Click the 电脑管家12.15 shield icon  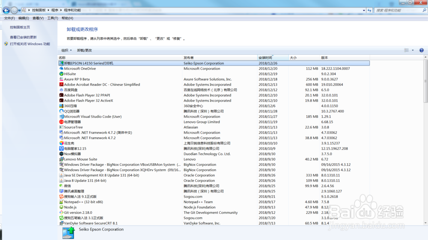point(61,148)
